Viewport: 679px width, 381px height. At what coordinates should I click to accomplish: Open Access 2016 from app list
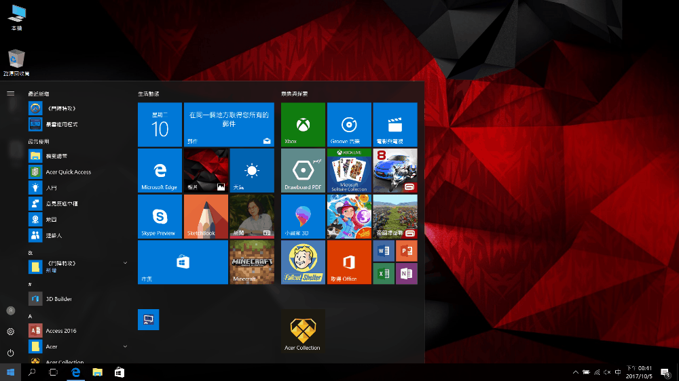pyautogui.click(x=78, y=330)
